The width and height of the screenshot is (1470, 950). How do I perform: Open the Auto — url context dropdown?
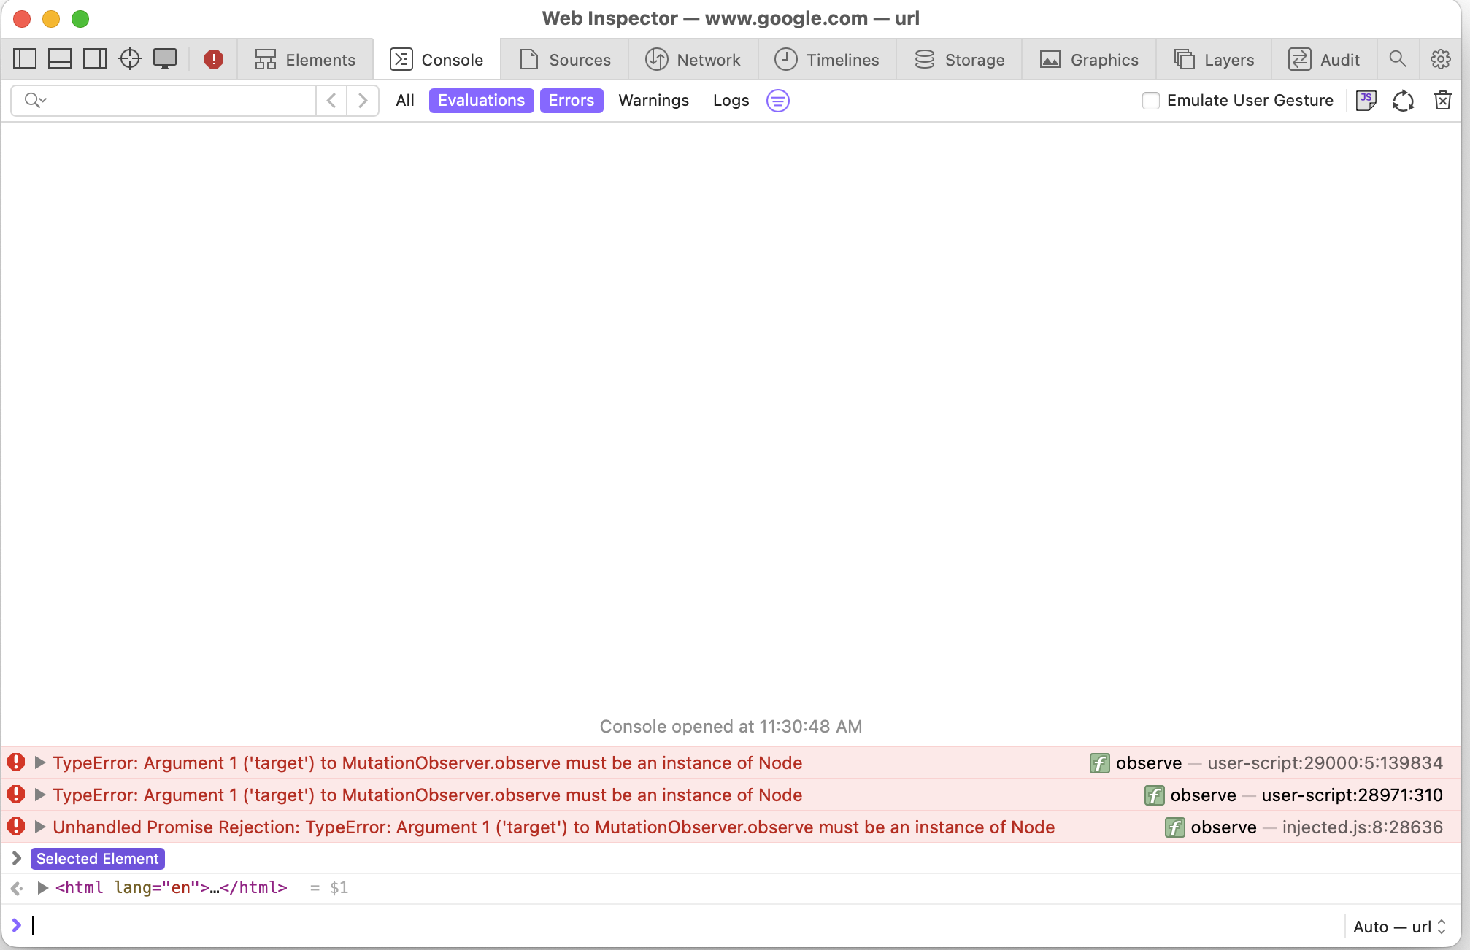point(1398,927)
